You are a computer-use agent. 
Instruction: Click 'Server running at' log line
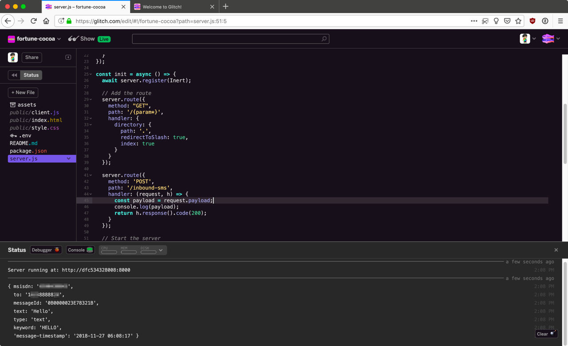click(x=69, y=270)
